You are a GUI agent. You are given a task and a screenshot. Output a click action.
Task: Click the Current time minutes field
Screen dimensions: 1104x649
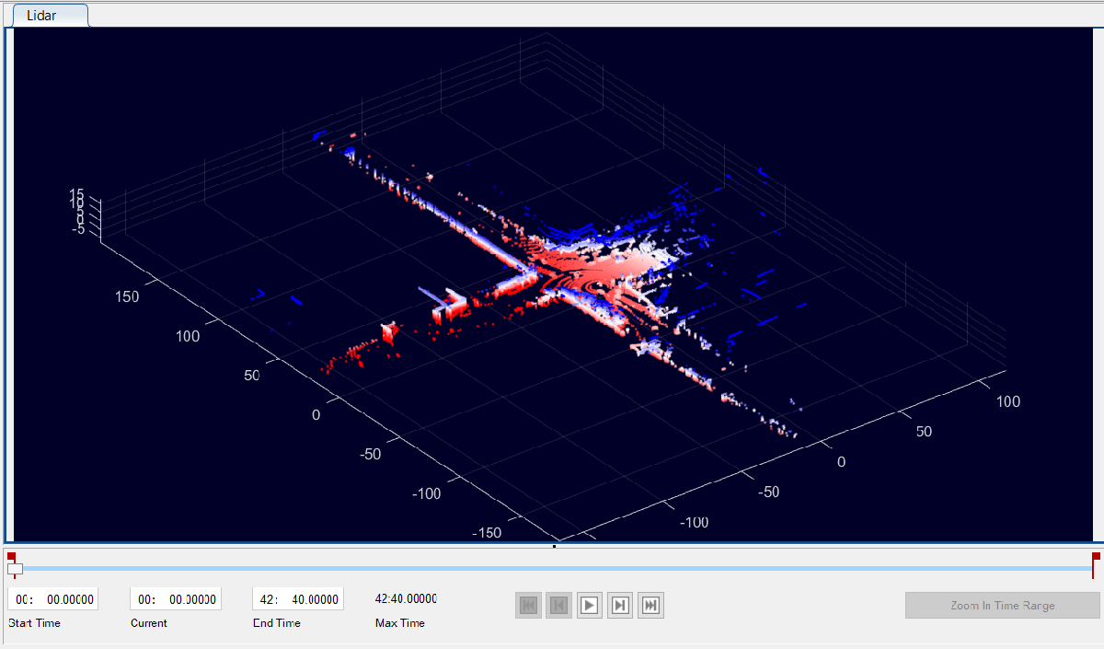(145, 599)
